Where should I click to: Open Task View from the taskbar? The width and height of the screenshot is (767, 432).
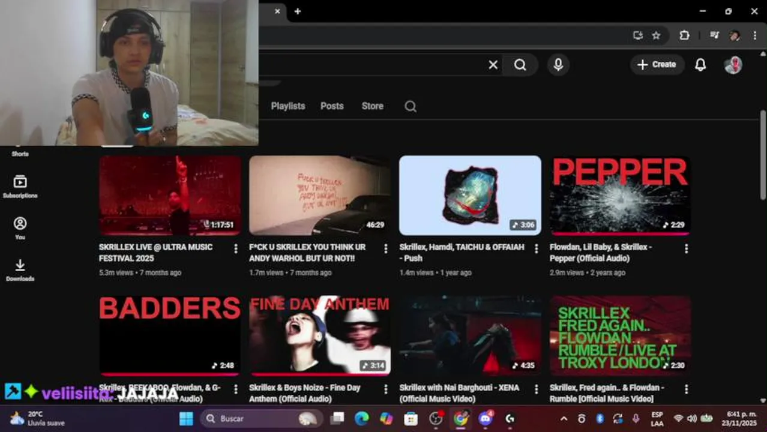337,418
